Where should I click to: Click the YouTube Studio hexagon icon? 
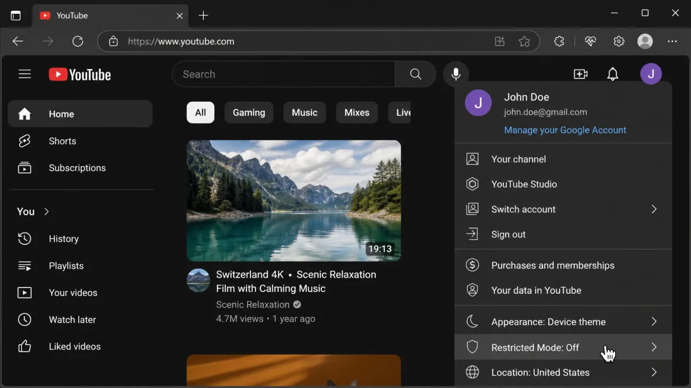pos(472,184)
